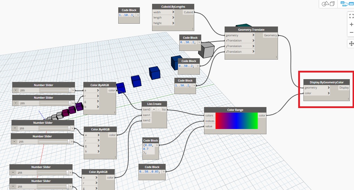Click the 0..50..0.05 Code Block text

click(151, 172)
